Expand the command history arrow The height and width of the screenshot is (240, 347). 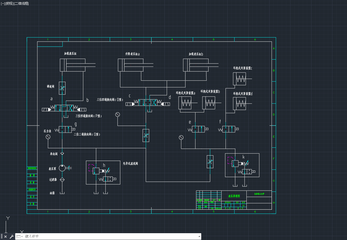(x=199, y=236)
